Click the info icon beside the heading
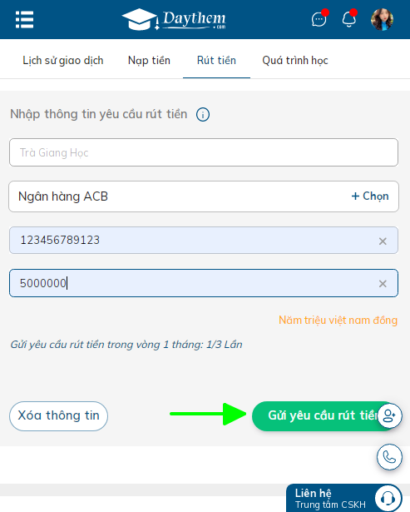 click(203, 115)
